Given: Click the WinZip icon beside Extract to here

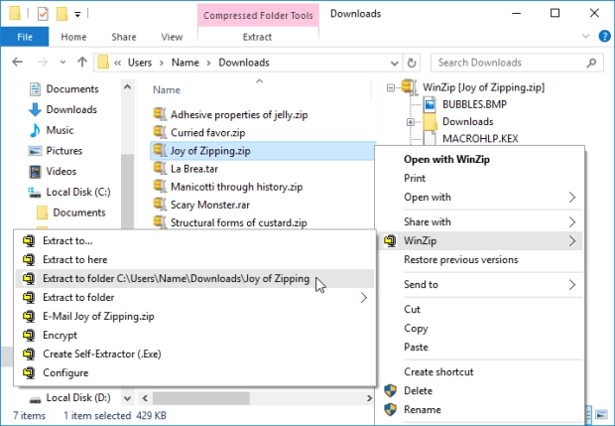Looking at the screenshot, I should [29, 259].
